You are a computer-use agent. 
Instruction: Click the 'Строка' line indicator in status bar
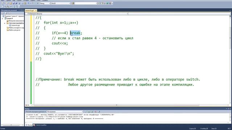(192, 129)
